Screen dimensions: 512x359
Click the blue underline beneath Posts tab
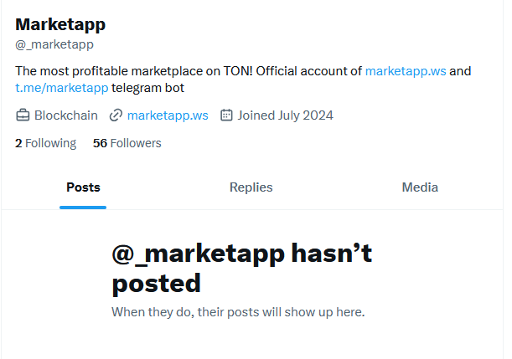click(83, 208)
